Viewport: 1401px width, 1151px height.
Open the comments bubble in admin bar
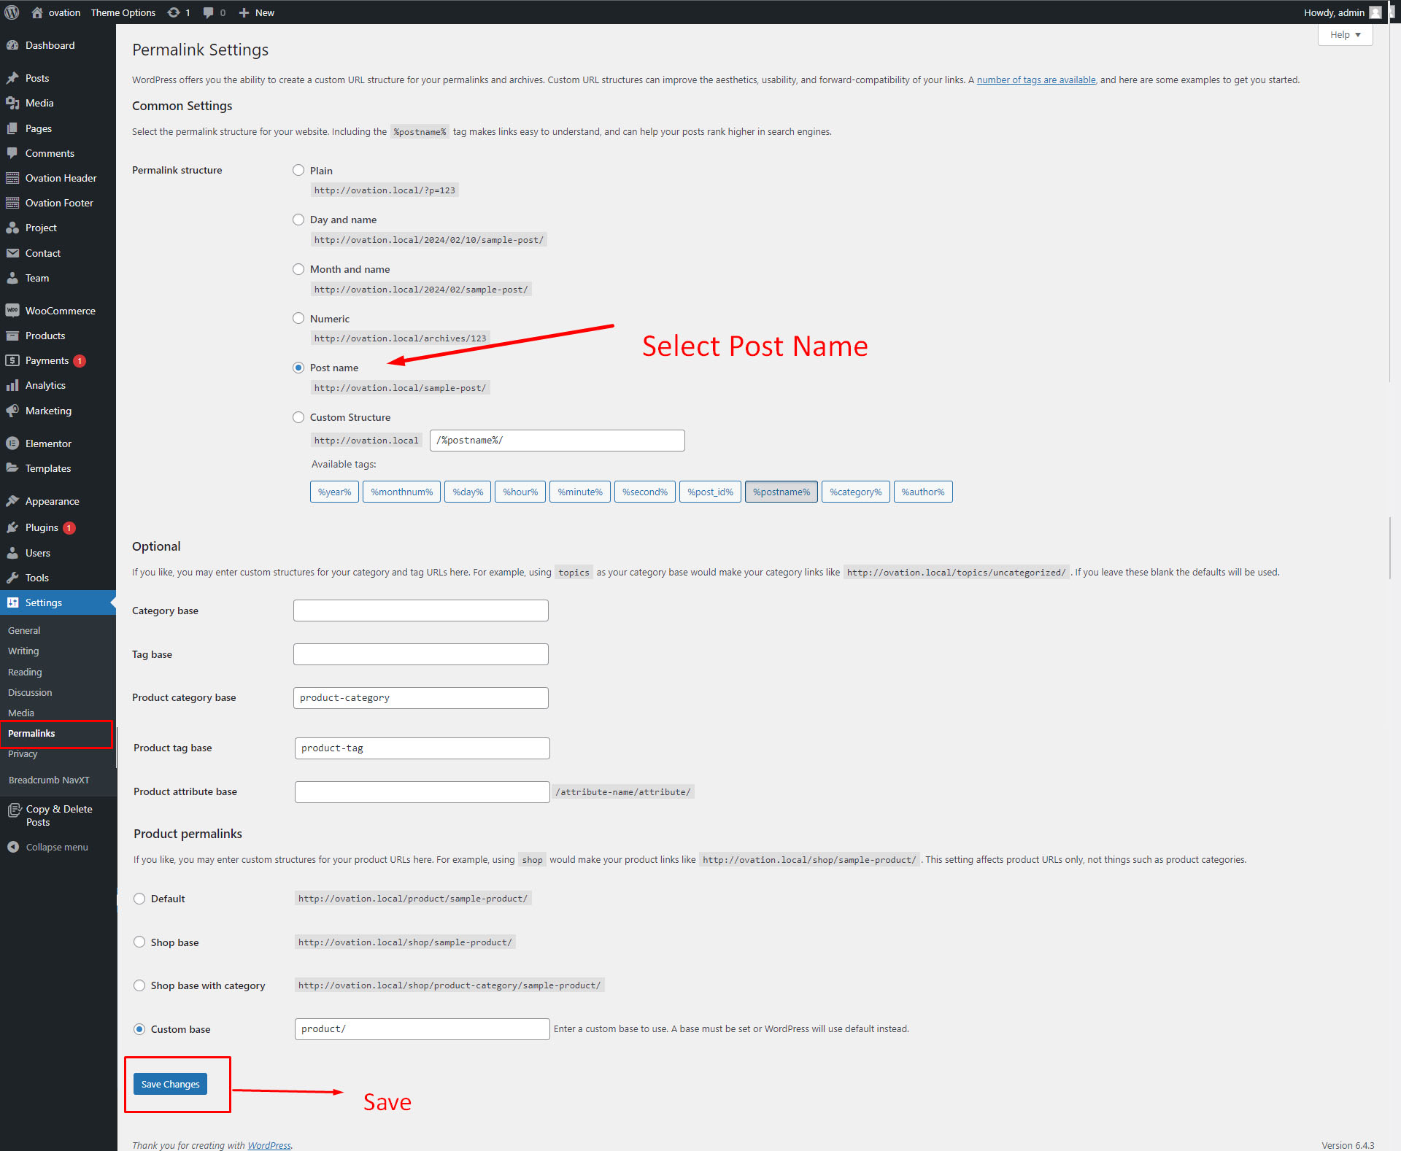209,12
